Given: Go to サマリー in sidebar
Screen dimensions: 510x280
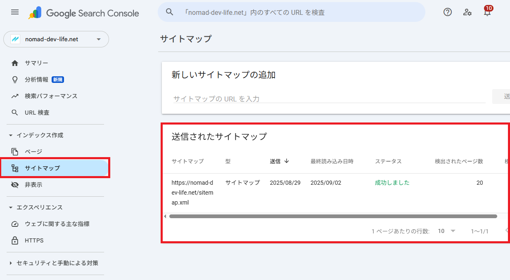Looking at the screenshot, I should coord(36,63).
